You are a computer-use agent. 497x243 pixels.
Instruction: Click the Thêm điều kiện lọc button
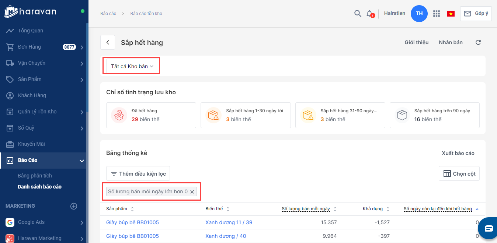click(138, 174)
